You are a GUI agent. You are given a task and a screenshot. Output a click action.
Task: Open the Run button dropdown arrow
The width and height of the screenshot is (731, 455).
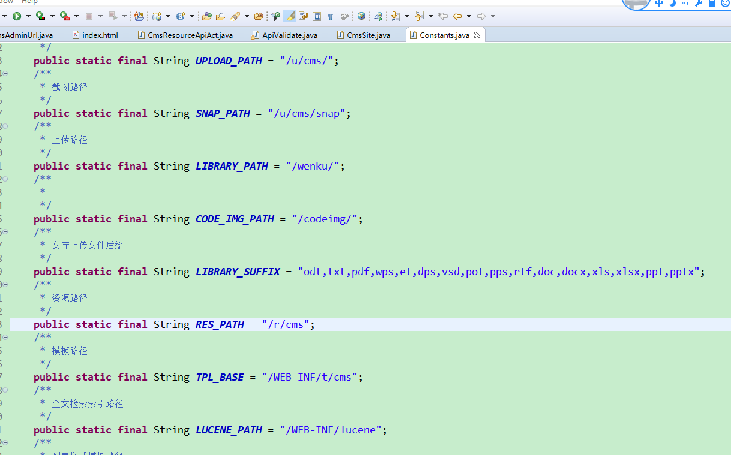tap(28, 16)
